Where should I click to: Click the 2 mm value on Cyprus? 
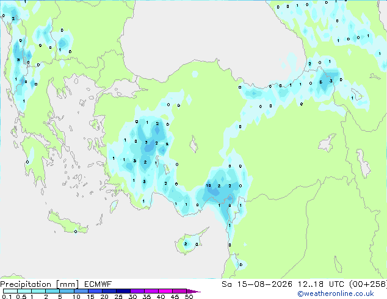point(186,244)
